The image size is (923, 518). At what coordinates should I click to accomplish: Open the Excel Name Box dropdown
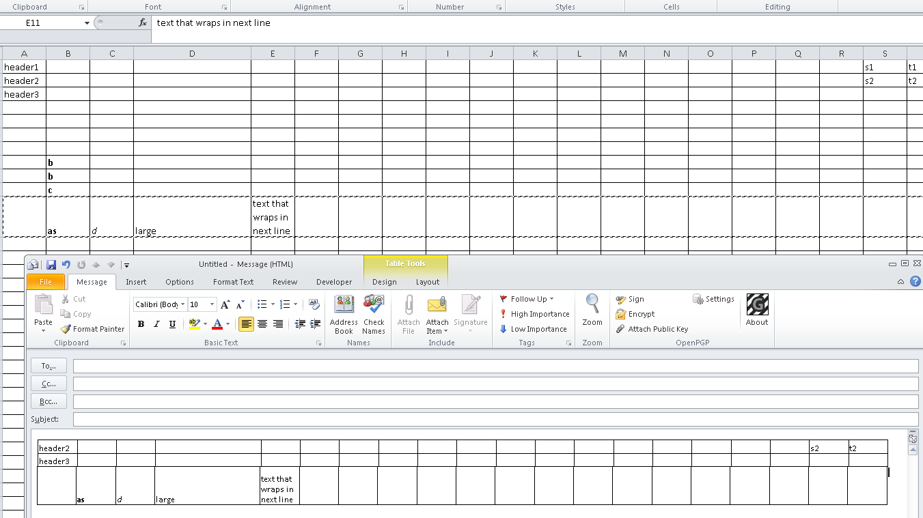tap(87, 23)
